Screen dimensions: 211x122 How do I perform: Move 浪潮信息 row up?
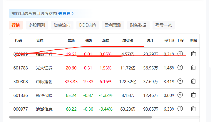(180, 109)
